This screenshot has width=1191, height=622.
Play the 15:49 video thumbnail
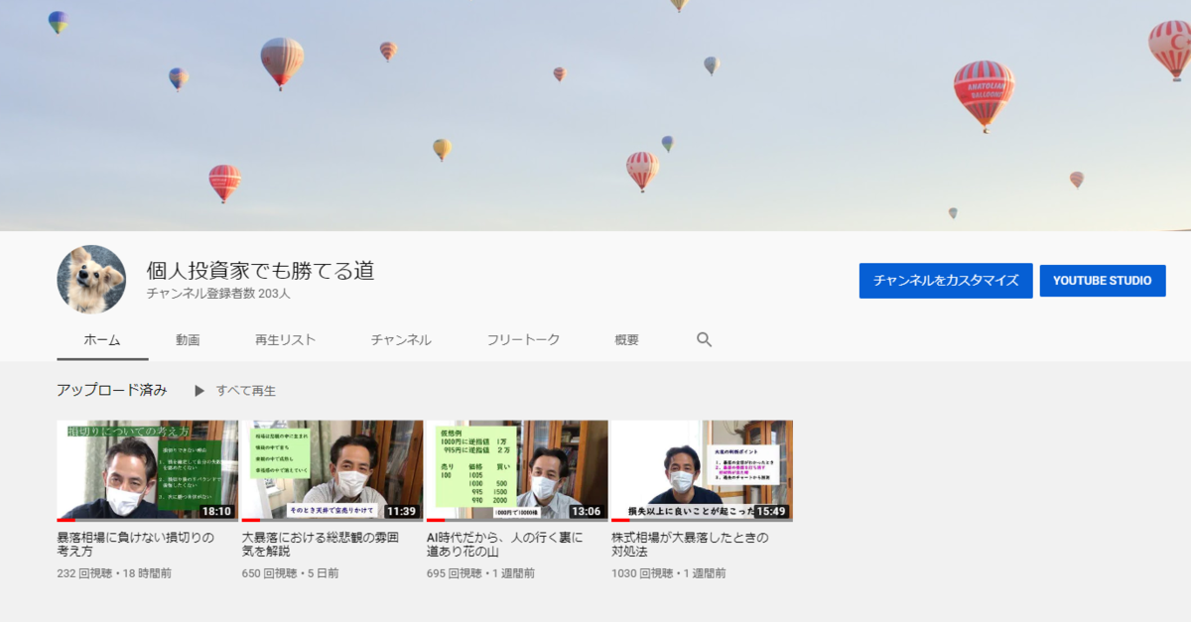click(x=702, y=470)
